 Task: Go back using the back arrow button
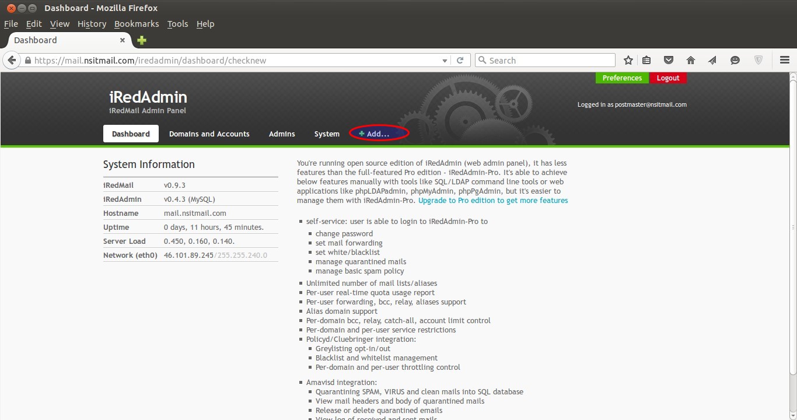point(12,60)
